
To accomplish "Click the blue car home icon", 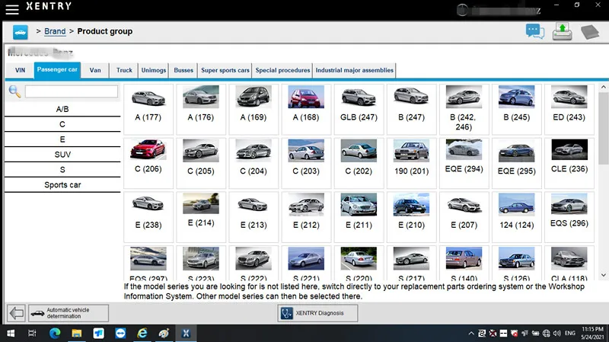I will 20,31.
